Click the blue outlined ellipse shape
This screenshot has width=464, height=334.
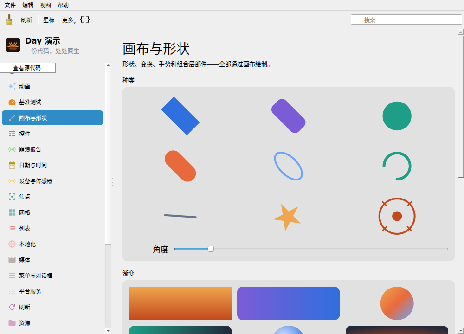click(x=289, y=166)
